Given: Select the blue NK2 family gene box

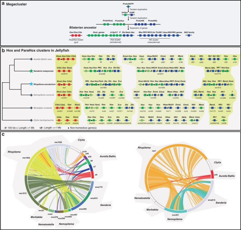Looking at the screenshot, I should click(189, 36).
